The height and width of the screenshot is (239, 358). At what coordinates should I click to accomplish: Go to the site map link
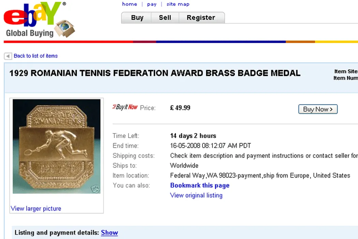(x=178, y=4)
